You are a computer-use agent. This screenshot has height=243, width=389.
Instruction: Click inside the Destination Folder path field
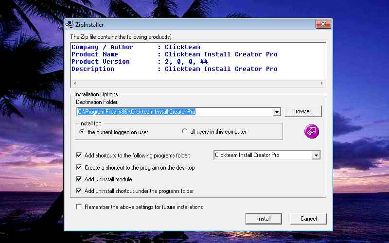[175, 112]
